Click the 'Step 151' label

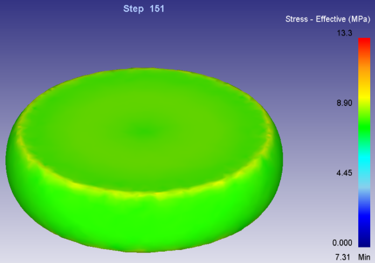click(x=144, y=9)
